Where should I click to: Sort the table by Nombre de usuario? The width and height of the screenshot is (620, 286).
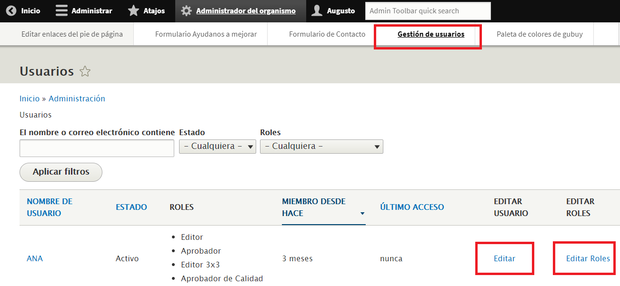[x=50, y=207]
